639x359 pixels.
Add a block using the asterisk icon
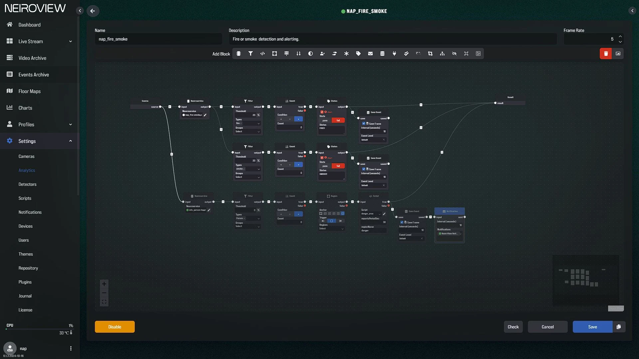click(346, 54)
